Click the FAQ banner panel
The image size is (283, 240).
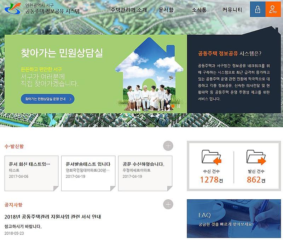click(233, 217)
